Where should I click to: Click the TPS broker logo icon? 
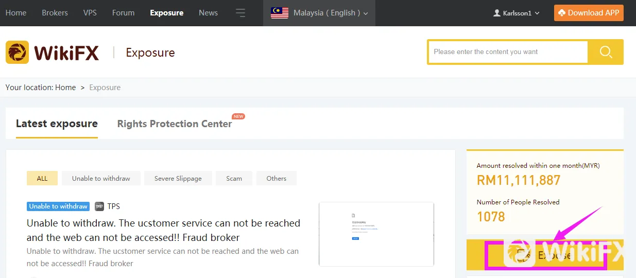pos(99,206)
